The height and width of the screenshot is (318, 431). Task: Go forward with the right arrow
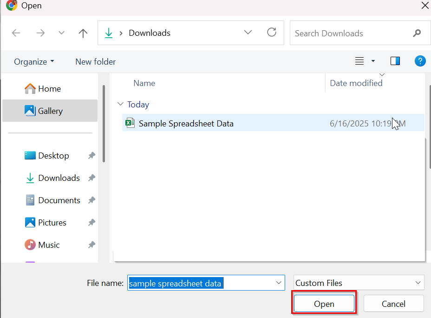(x=40, y=33)
